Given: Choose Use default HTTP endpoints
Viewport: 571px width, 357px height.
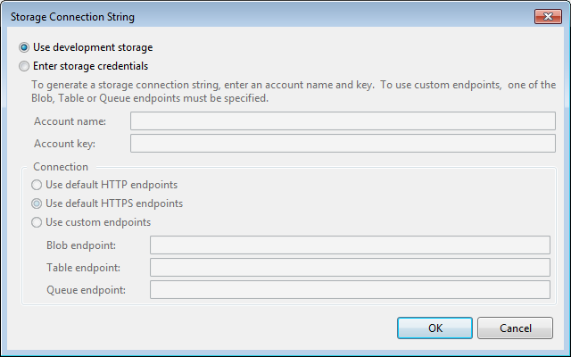Looking at the screenshot, I should (x=37, y=185).
